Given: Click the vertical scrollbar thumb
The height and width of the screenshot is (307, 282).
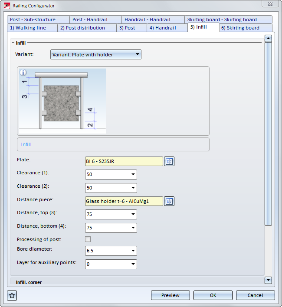Looking at the screenshot, I should (268, 134).
